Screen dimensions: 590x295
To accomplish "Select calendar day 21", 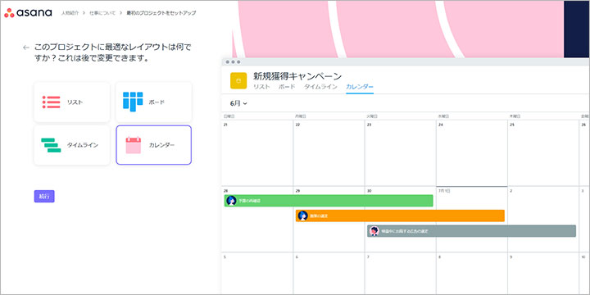I will click(x=257, y=152).
